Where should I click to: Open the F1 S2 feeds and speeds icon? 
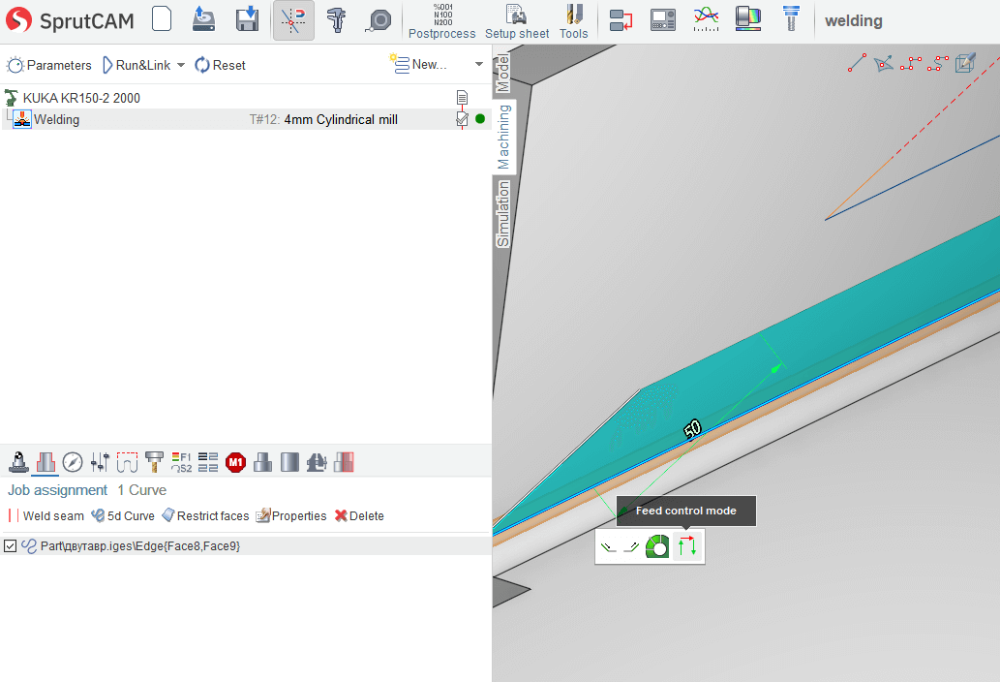pos(182,462)
